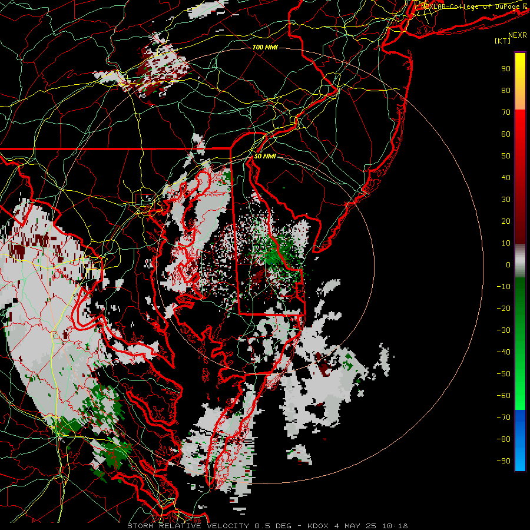
Task: Click the bright red segment of the color bar
Action: click(x=520, y=128)
